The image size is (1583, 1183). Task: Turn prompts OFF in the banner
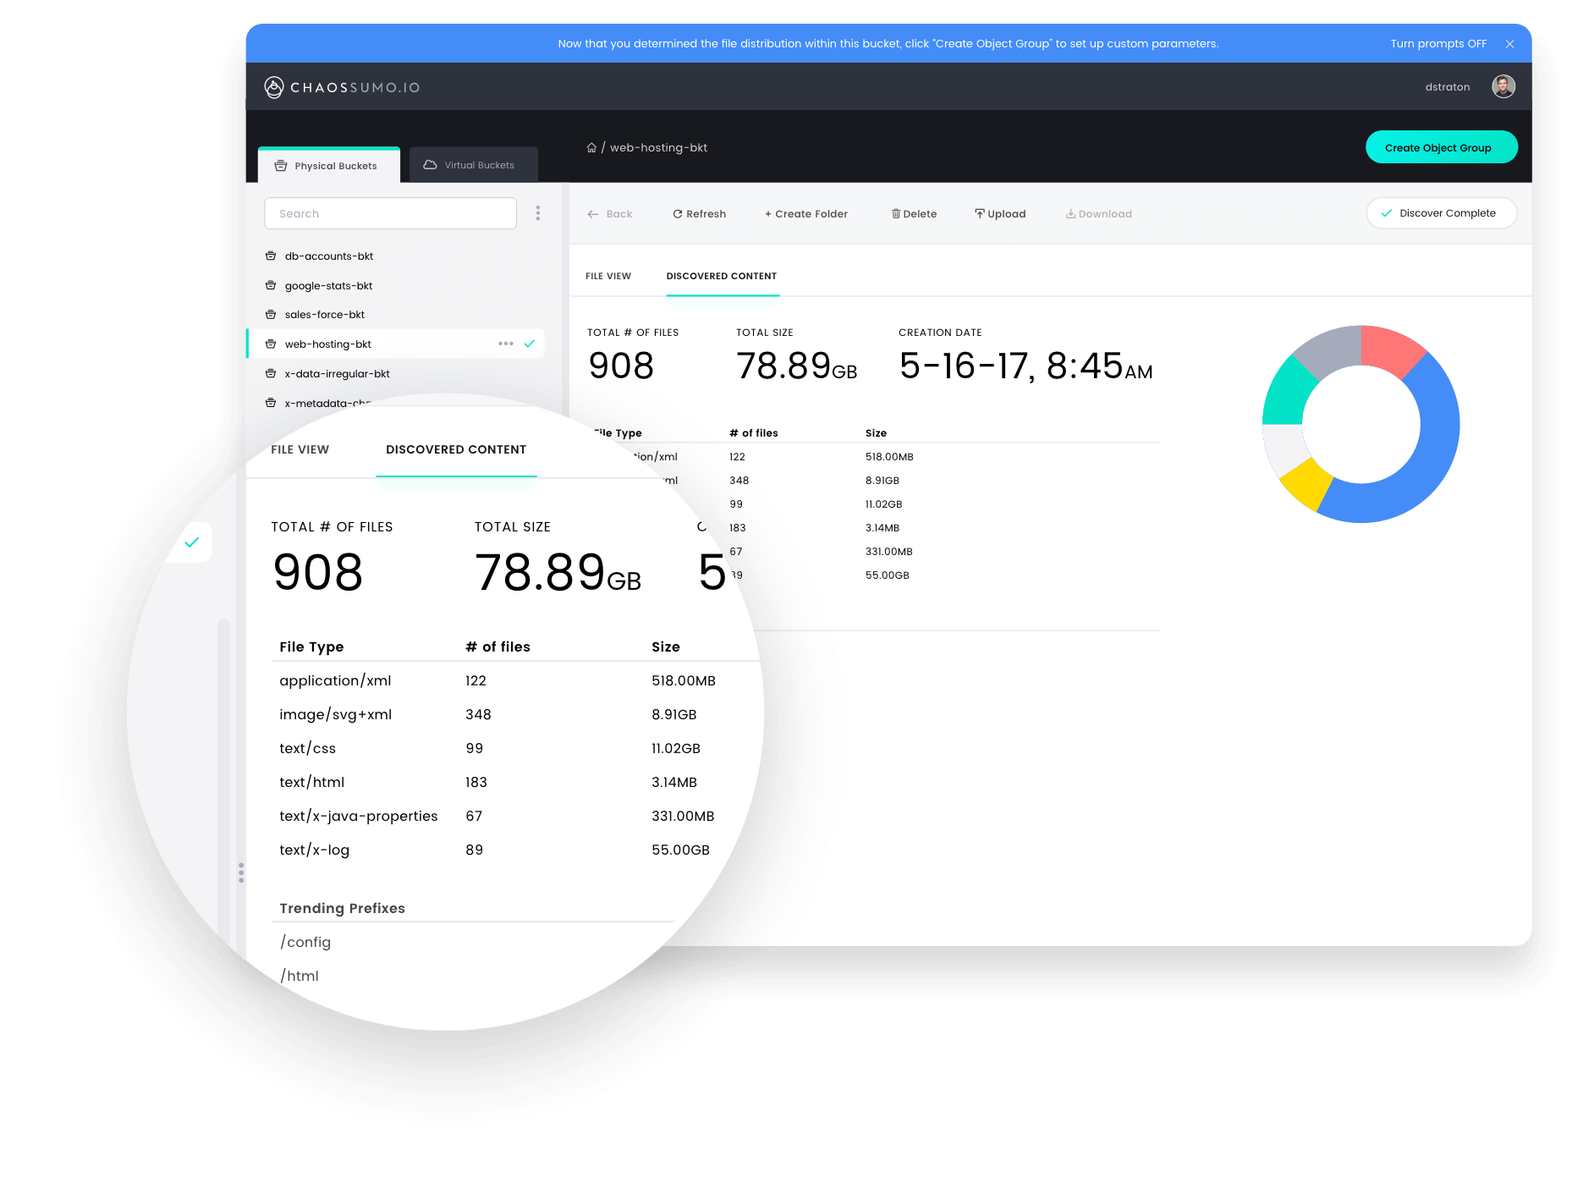click(x=1438, y=44)
